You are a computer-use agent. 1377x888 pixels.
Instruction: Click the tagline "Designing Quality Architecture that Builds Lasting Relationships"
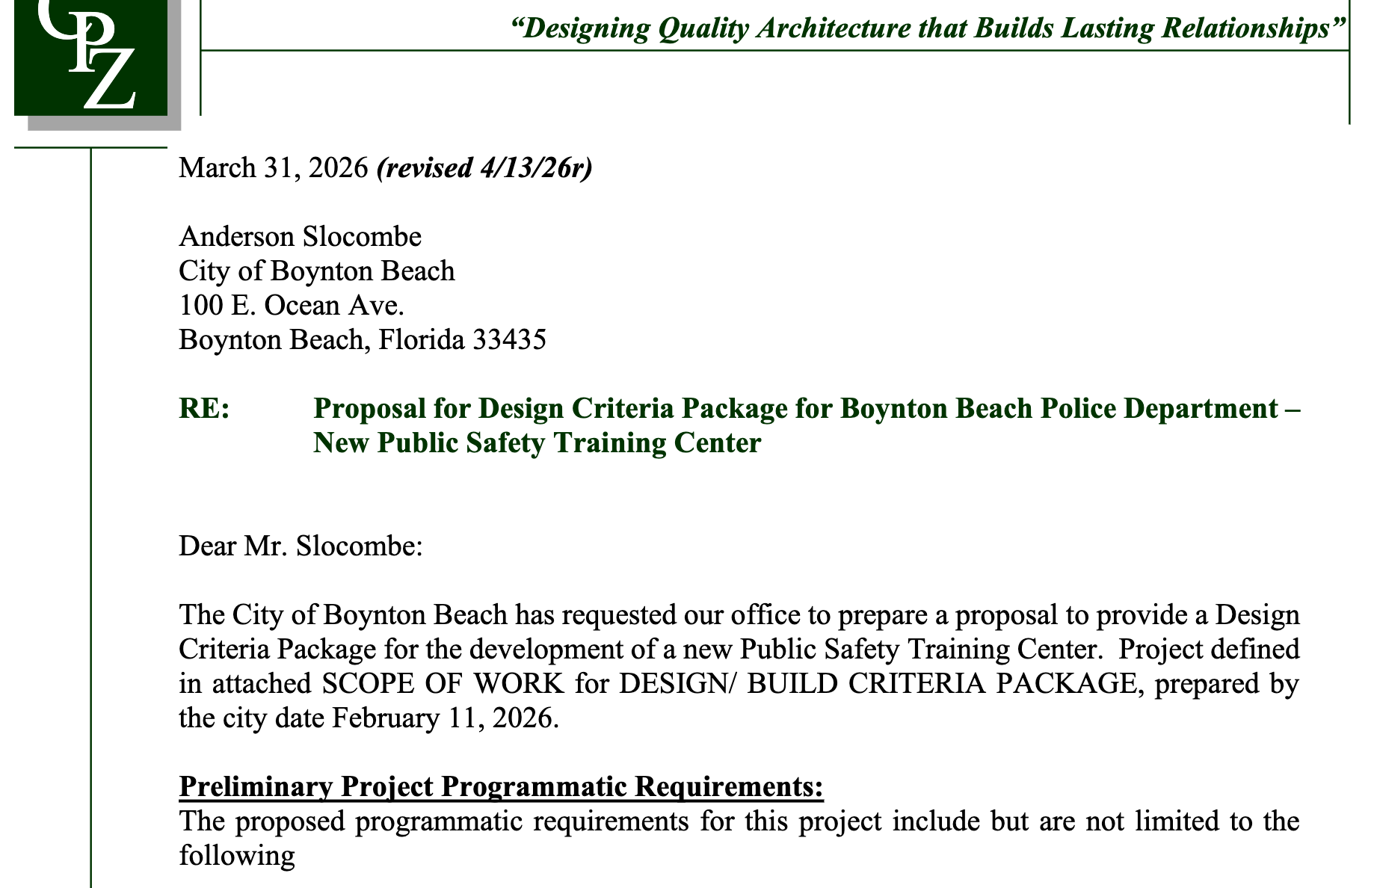pos(928,28)
